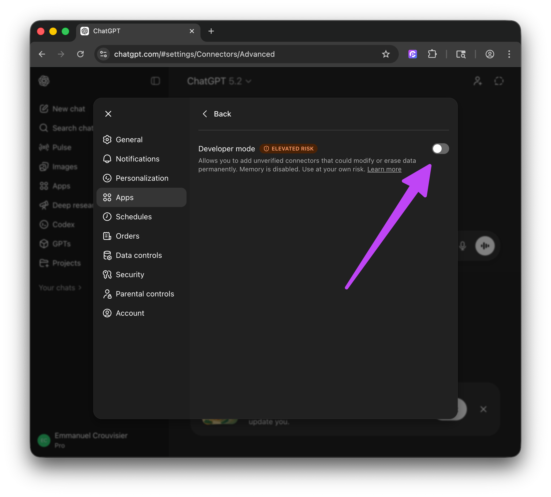Open the Data controls database icon

107,255
